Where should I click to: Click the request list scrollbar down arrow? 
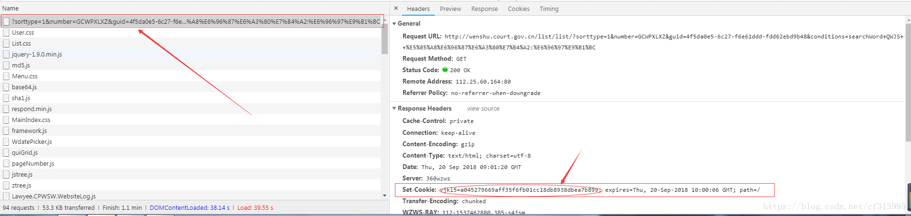384,195
